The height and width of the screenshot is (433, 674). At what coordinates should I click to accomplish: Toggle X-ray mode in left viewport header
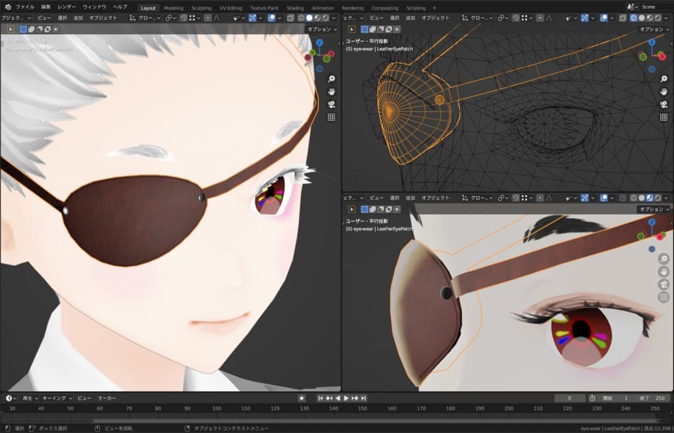290,18
